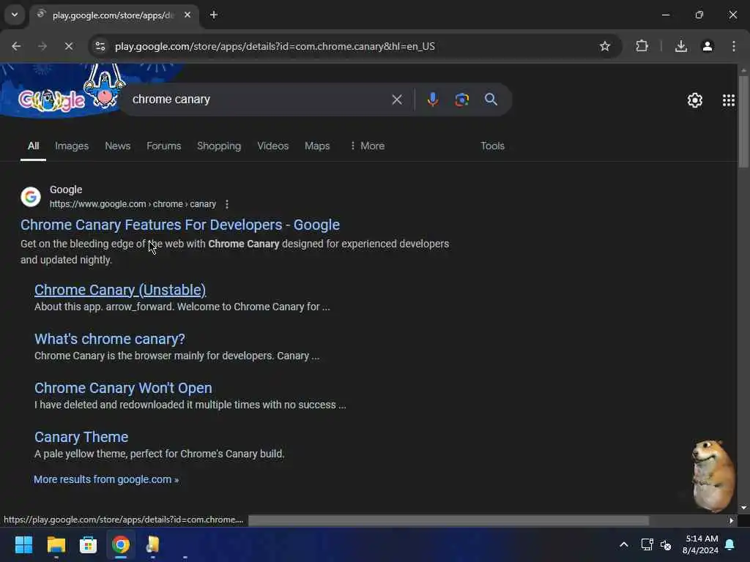Open the Google apps grid

point(729,100)
